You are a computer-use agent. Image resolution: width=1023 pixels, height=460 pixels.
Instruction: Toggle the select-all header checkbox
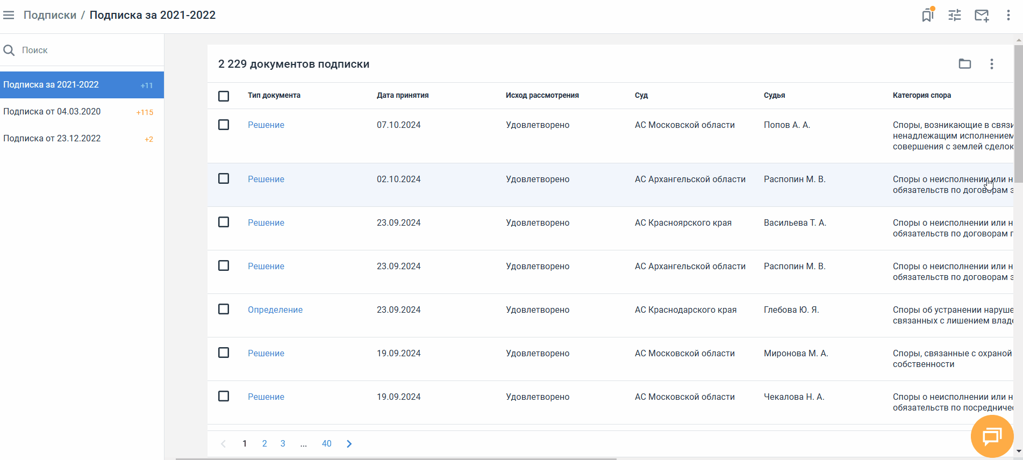[224, 96]
